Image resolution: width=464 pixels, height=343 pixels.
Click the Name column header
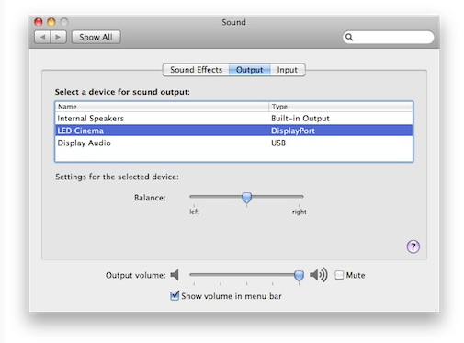click(162, 107)
